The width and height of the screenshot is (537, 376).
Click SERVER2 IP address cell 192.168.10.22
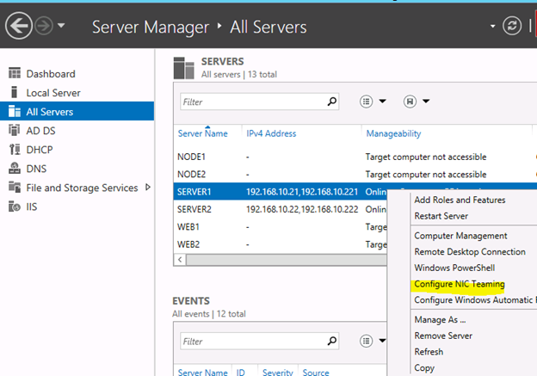(302, 209)
